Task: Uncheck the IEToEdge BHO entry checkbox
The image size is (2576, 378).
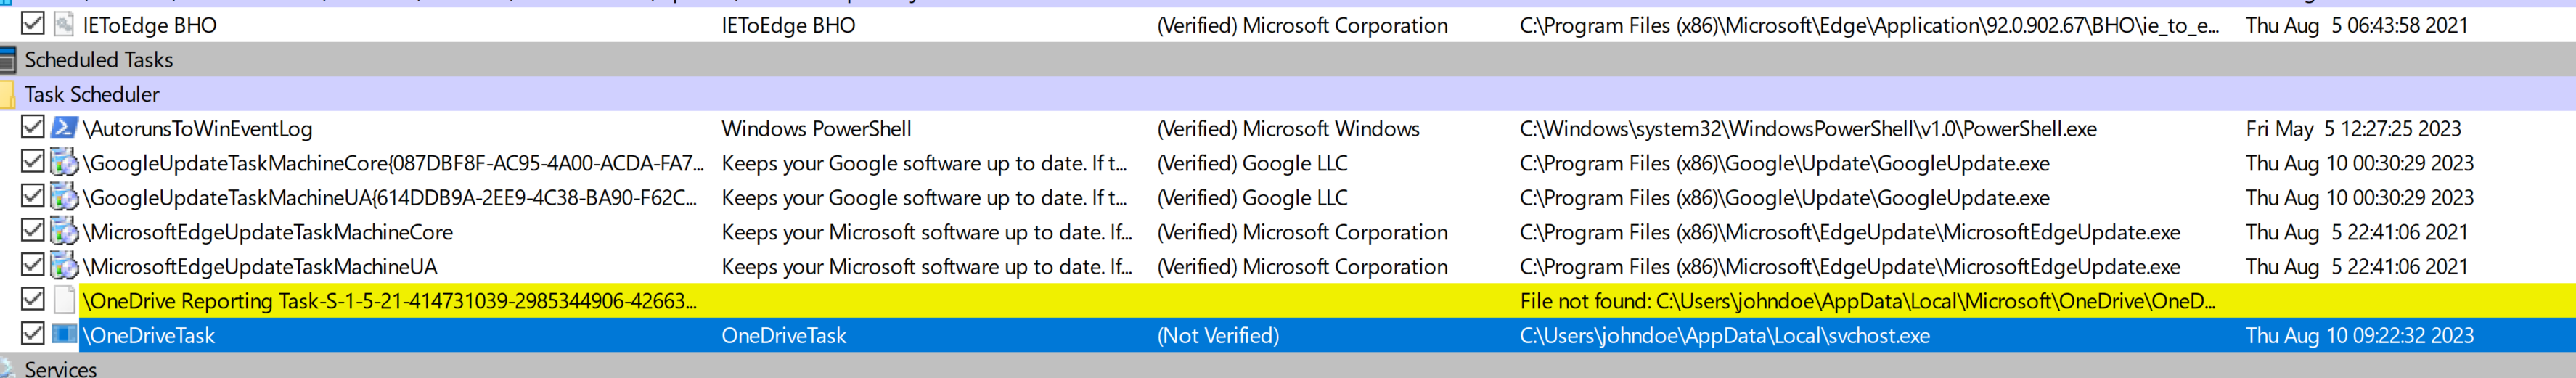Action: coord(32,23)
